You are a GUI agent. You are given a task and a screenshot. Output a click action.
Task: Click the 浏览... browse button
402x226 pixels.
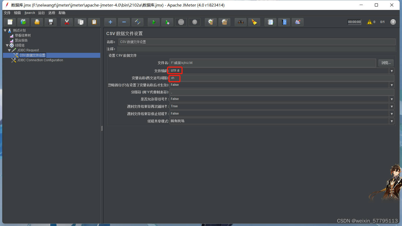pos(386,63)
